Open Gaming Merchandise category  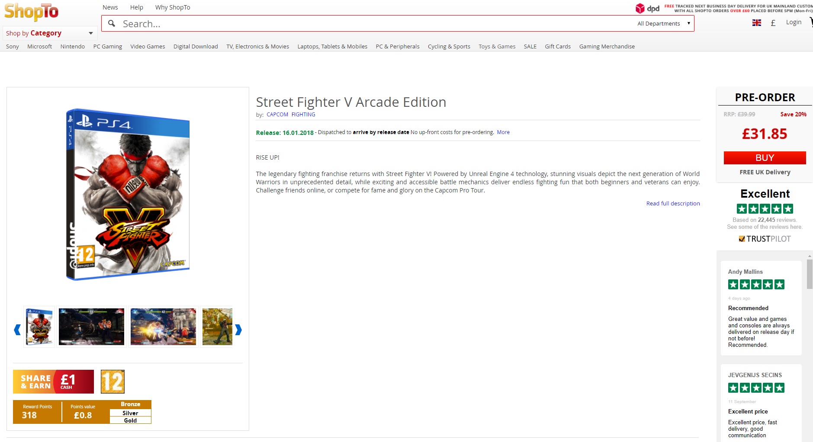(x=607, y=46)
